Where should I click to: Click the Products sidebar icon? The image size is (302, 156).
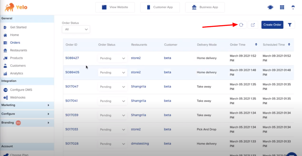click(x=5, y=58)
